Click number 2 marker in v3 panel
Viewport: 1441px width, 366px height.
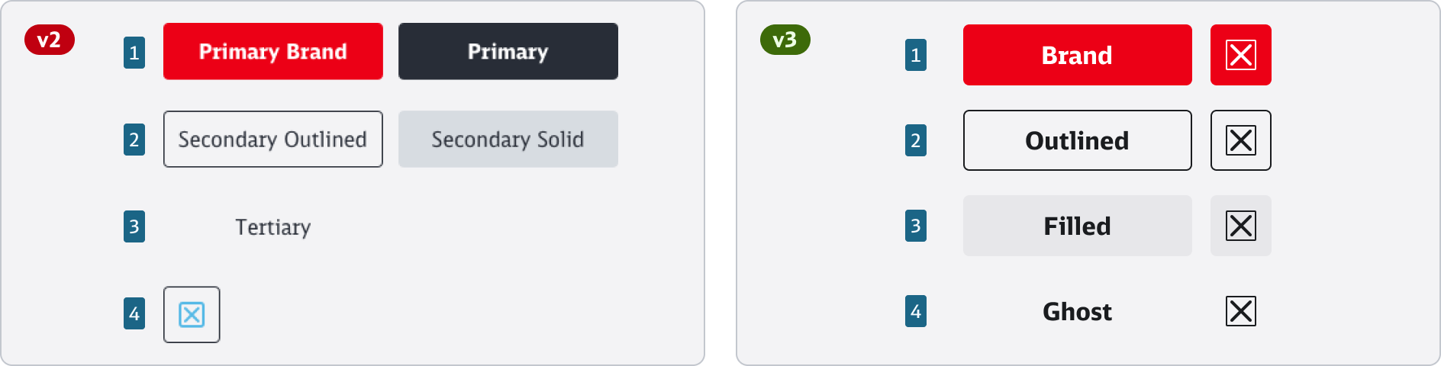pos(916,140)
